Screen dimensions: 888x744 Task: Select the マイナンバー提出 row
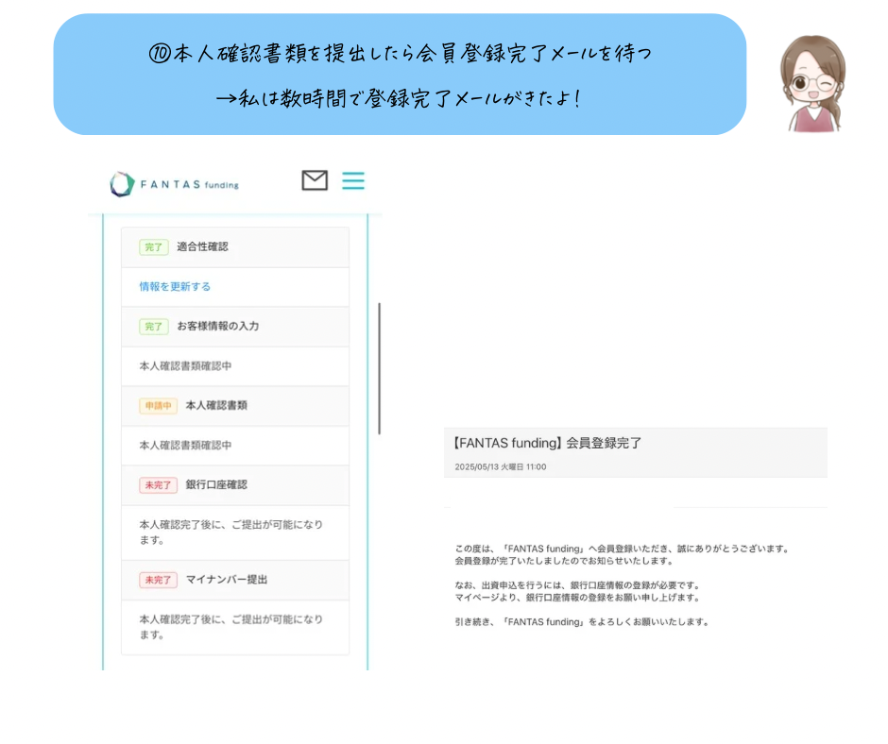[235, 581]
